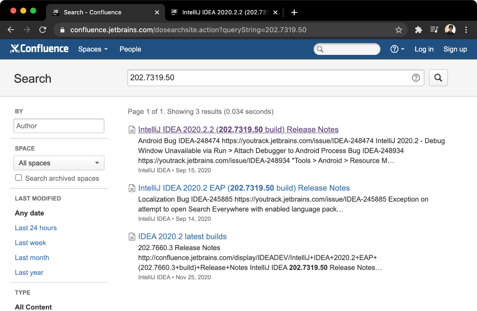This screenshot has height=311, width=477.
Task: Open the Help menu icon in header
Action: pyautogui.click(x=394, y=49)
